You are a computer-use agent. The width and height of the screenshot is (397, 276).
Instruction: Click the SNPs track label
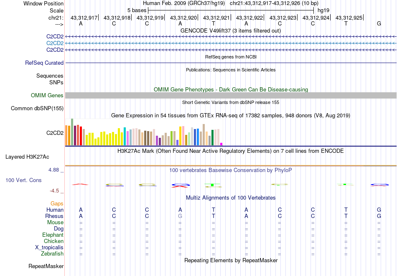pyautogui.click(x=56, y=83)
